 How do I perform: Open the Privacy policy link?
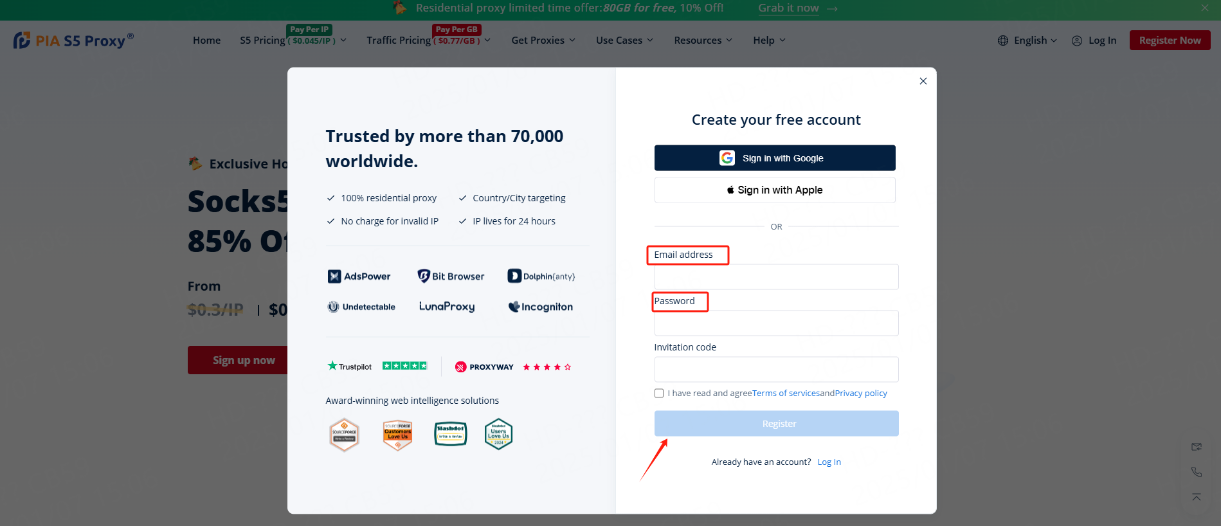(860, 394)
